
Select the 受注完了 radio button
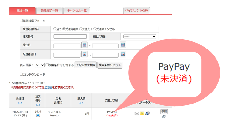pyautogui.click(x=81, y=29)
